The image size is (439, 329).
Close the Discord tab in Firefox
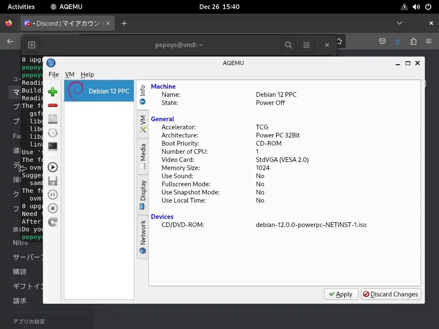pos(108,24)
